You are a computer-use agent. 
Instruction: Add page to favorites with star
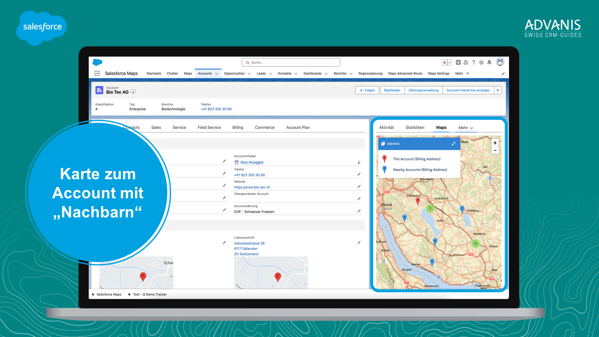pos(444,62)
